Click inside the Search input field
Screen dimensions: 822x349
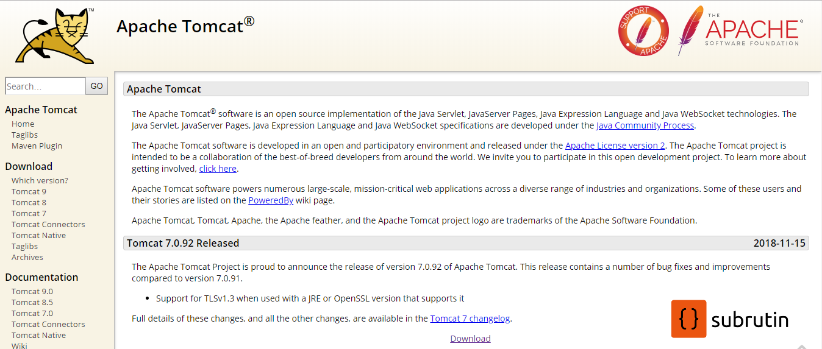tap(45, 86)
